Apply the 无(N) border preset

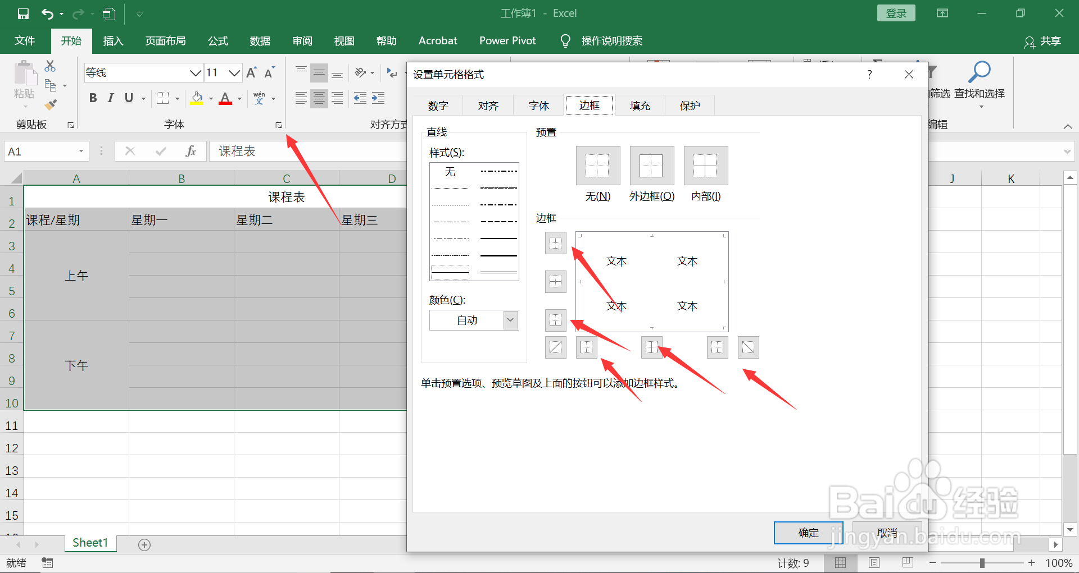point(598,166)
